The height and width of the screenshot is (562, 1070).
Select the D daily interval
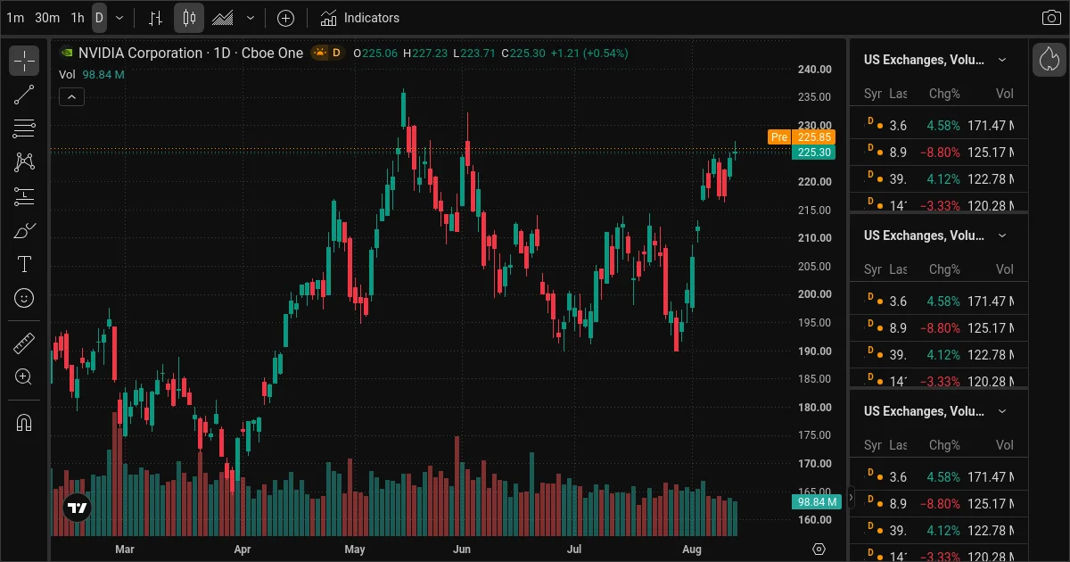tap(99, 18)
